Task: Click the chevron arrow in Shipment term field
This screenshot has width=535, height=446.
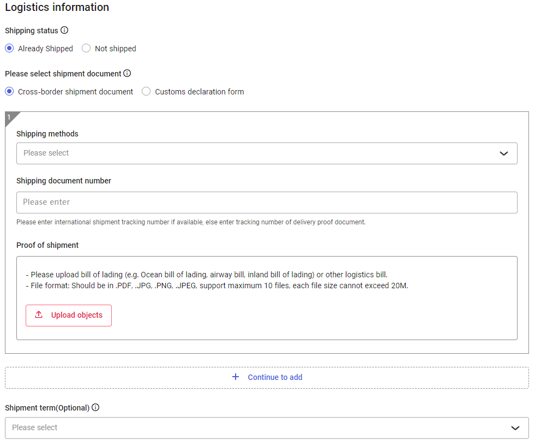Action: point(515,428)
